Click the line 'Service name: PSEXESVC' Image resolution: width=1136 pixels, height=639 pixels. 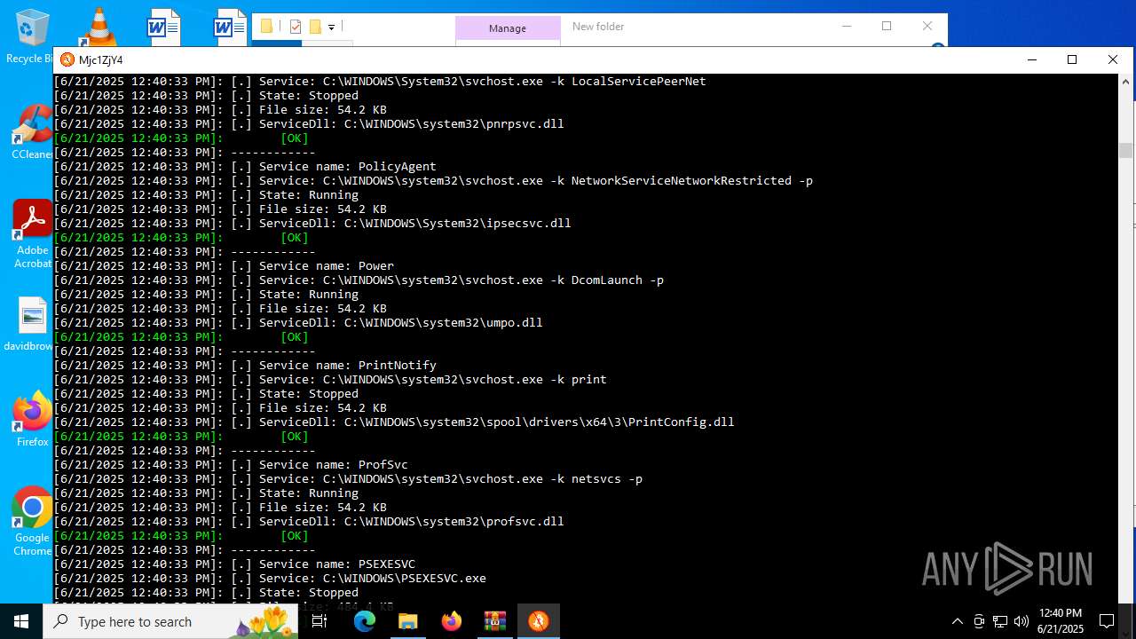[x=234, y=564]
